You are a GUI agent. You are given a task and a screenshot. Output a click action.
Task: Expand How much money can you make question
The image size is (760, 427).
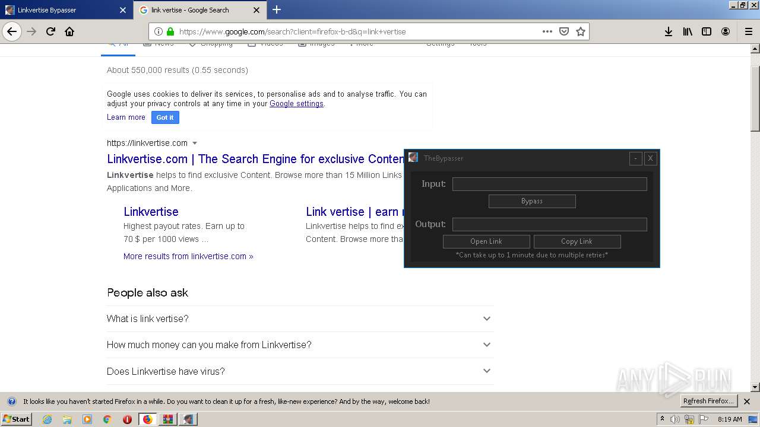(300, 345)
